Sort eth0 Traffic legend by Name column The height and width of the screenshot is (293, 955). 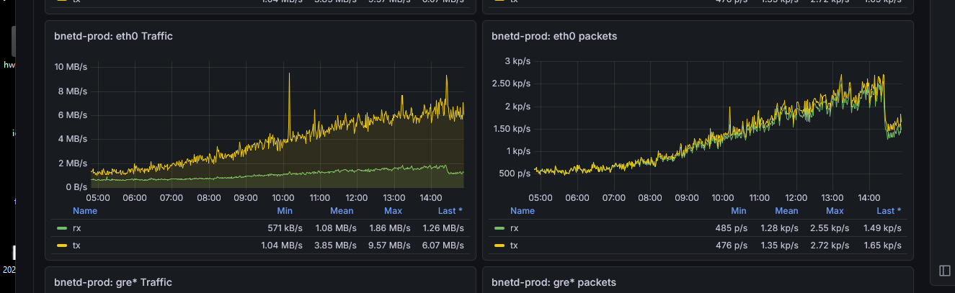click(85, 211)
